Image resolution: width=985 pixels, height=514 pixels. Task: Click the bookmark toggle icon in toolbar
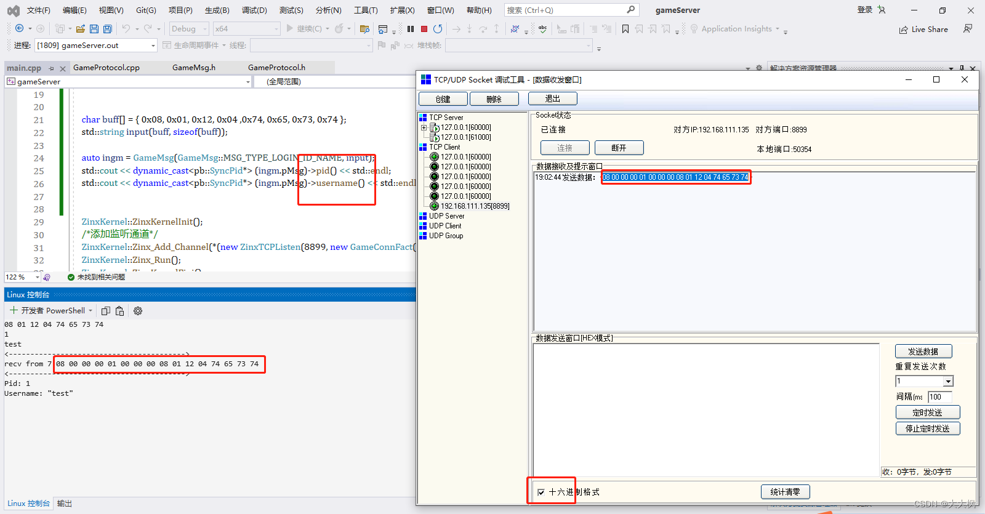click(x=625, y=28)
